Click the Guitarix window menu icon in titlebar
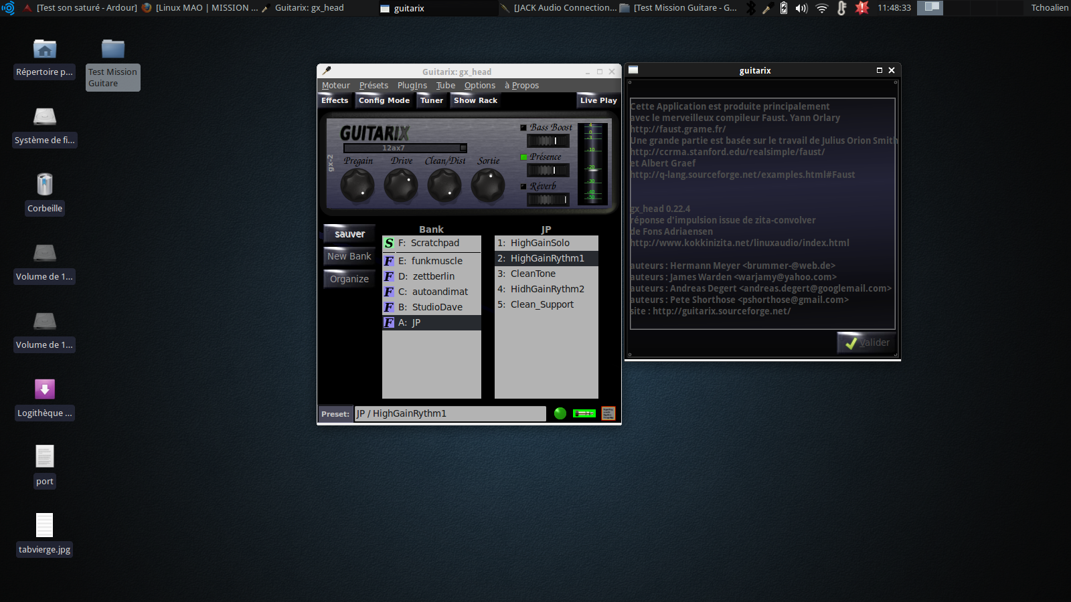Viewport: 1071px width, 602px height. [x=327, y=71]
